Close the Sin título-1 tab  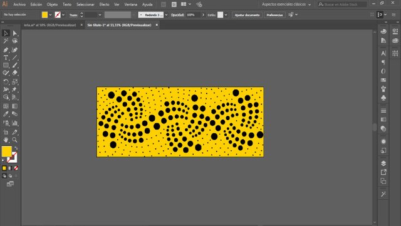pyautogui.click(x=157, y=25)
